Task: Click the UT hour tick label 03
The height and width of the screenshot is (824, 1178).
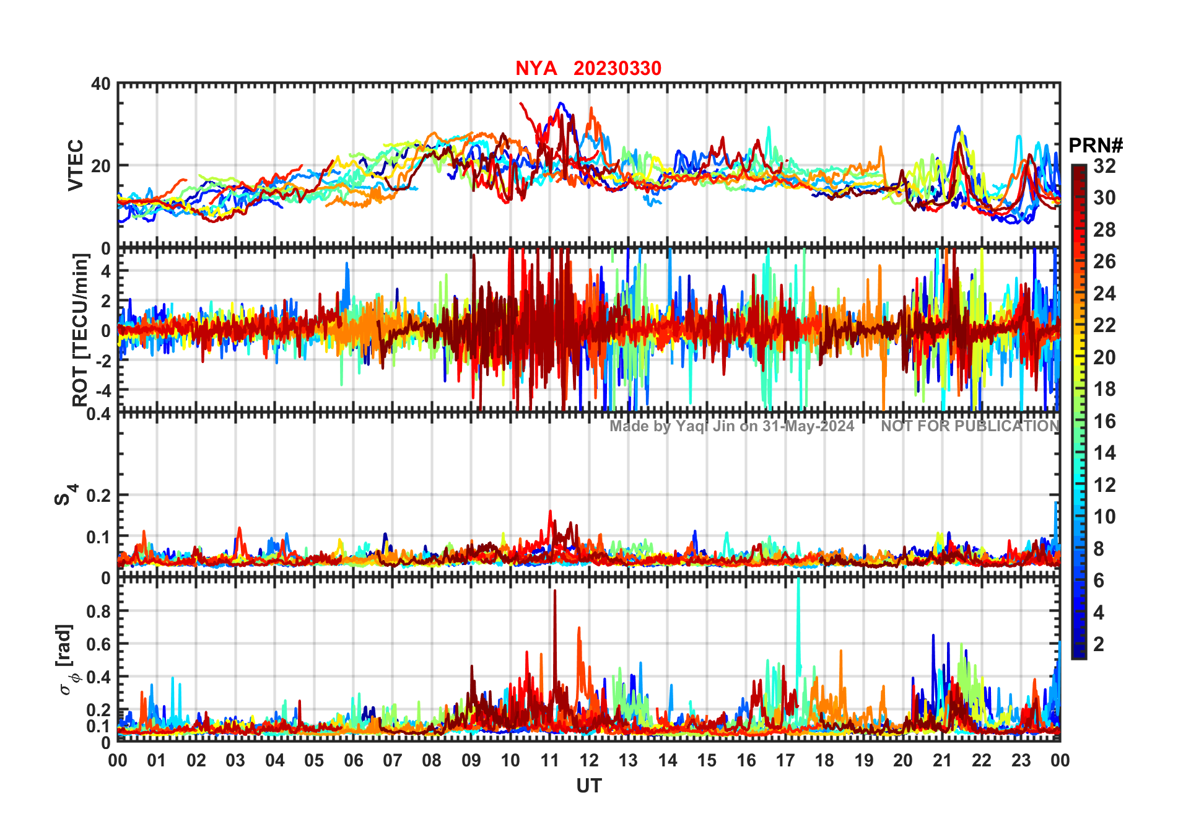Action: pyautogui.click(x=235, y=761)
